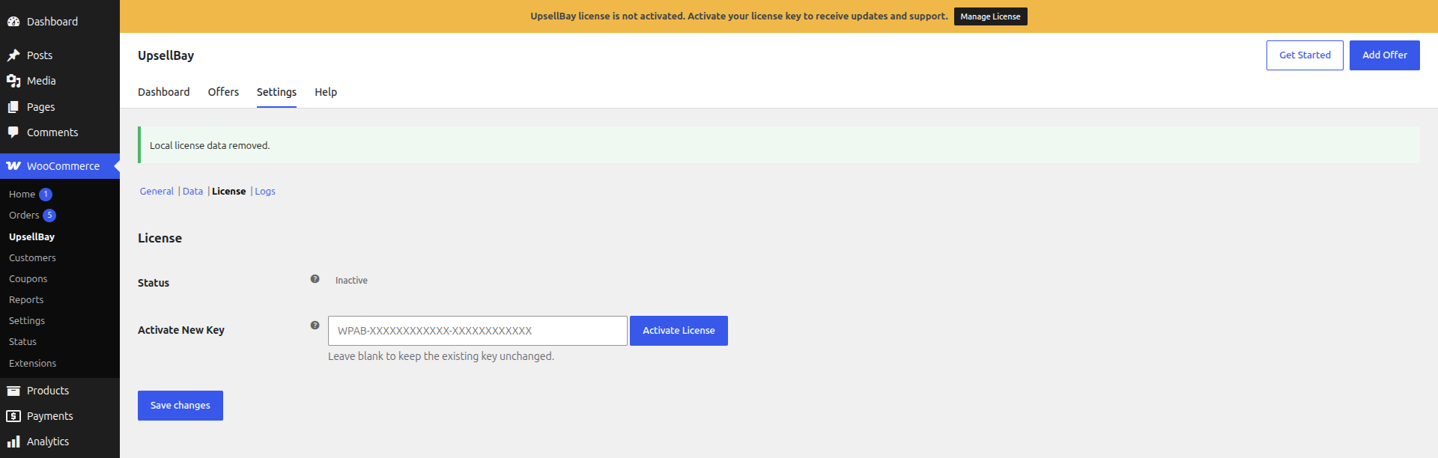This screenshot has height=458, width=1438.
Task: Click the Payments dollar icon
Action: coord(13,416)
